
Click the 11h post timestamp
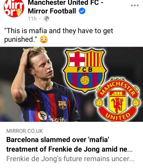coord(32,19)
